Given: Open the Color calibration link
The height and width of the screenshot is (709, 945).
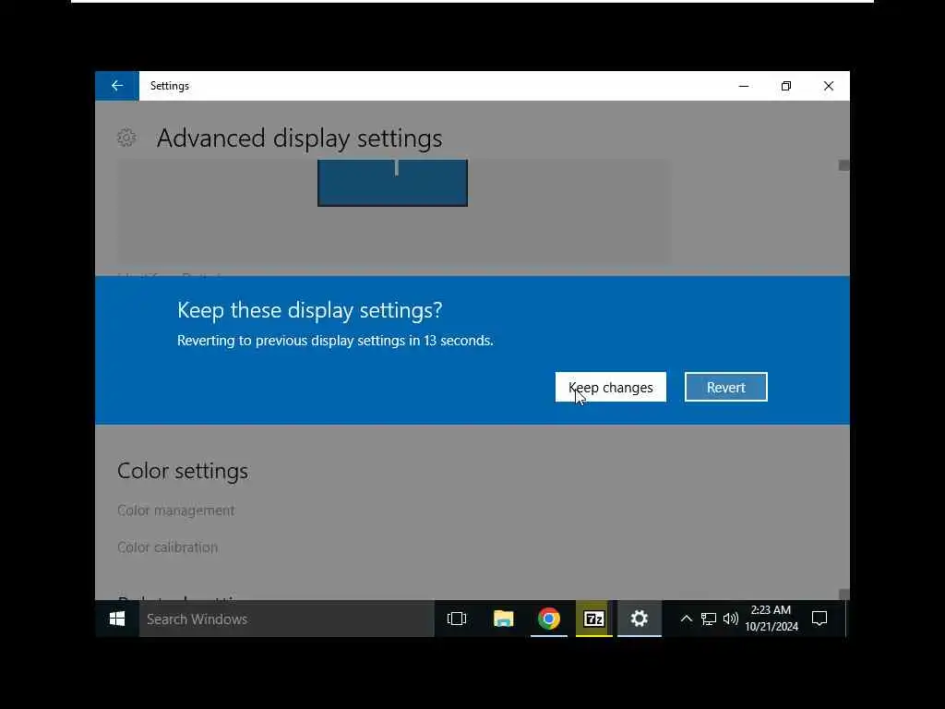Looking at the screenshot, I should coord(168,547).
